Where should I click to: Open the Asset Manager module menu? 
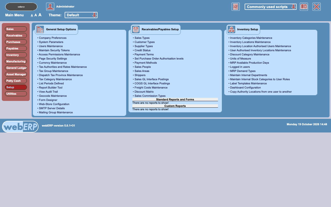[x=16, y=74]
